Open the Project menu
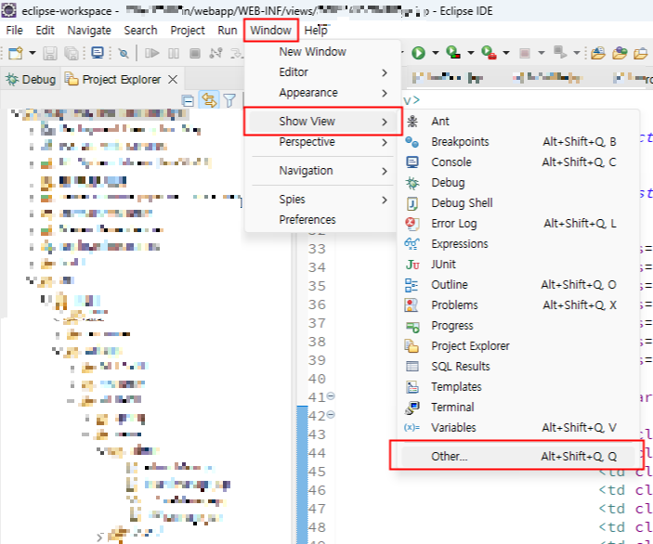The width and height of the screenshot is (653, 544). (x=188, y=31)
